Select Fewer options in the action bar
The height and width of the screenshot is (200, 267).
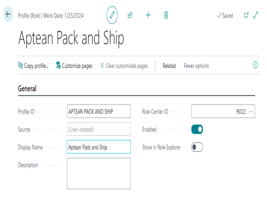196,66
